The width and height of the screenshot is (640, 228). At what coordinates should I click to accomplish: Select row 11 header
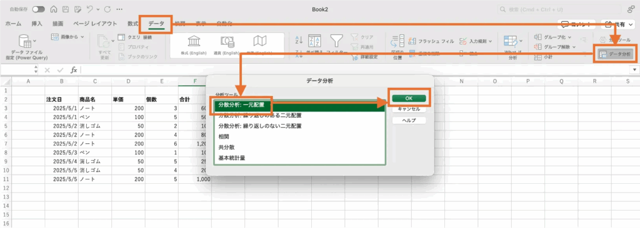click(6, 179)
